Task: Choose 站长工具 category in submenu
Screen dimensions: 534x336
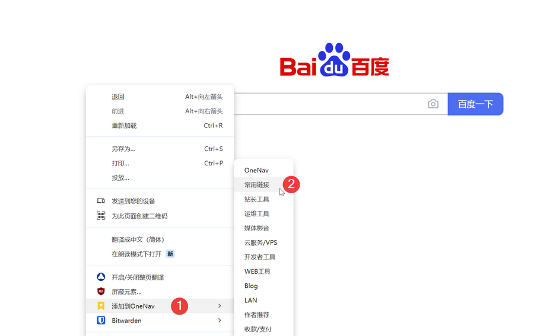Action: pos(264,199)
